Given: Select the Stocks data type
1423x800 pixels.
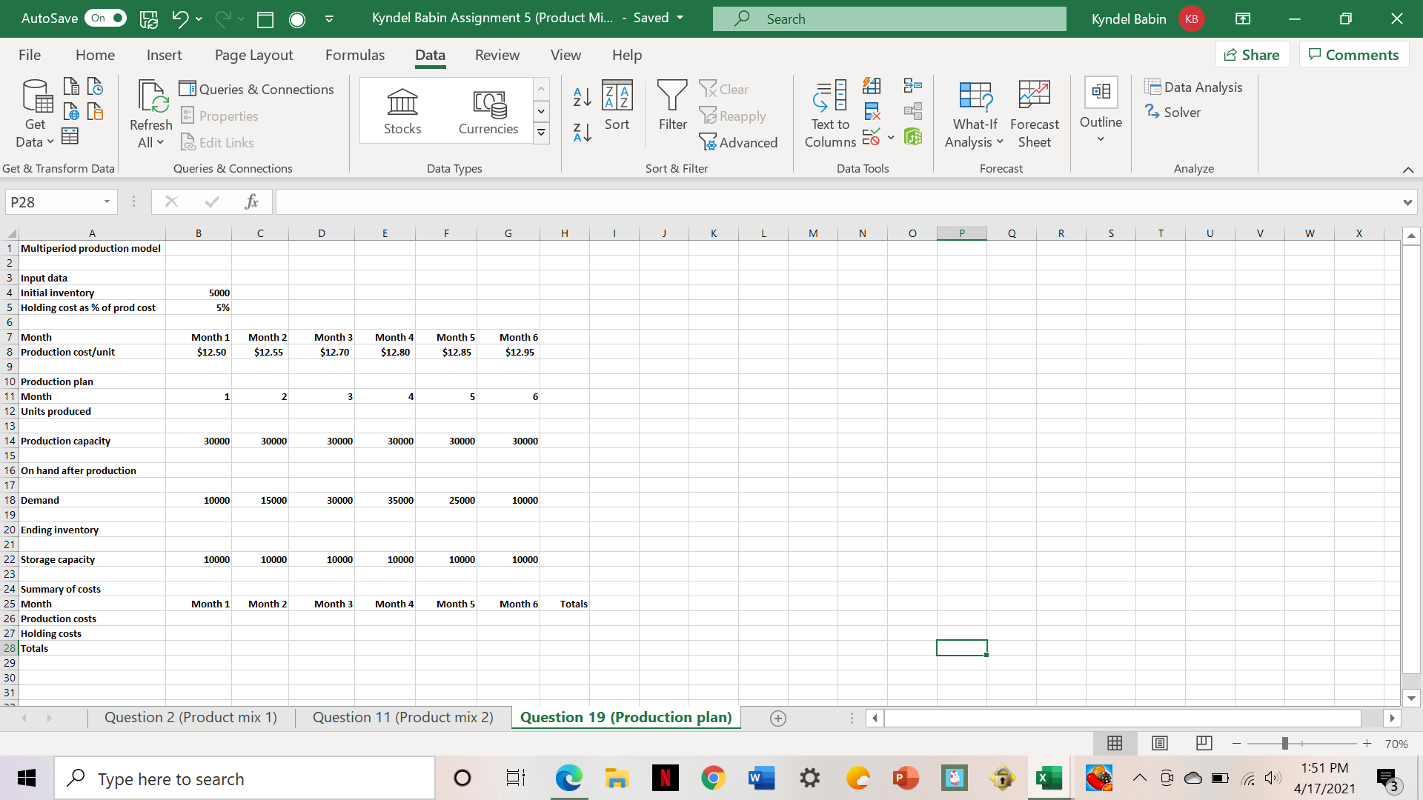Looking at the screenshot, I should [x=402, y=111].
